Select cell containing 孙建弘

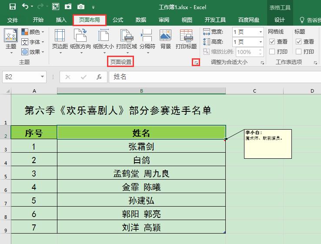pyautogui.click(x=141, y=200)
